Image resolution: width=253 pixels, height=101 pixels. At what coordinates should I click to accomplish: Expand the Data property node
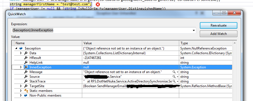point(21,53)
